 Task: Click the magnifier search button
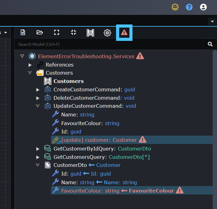point(210,44)
